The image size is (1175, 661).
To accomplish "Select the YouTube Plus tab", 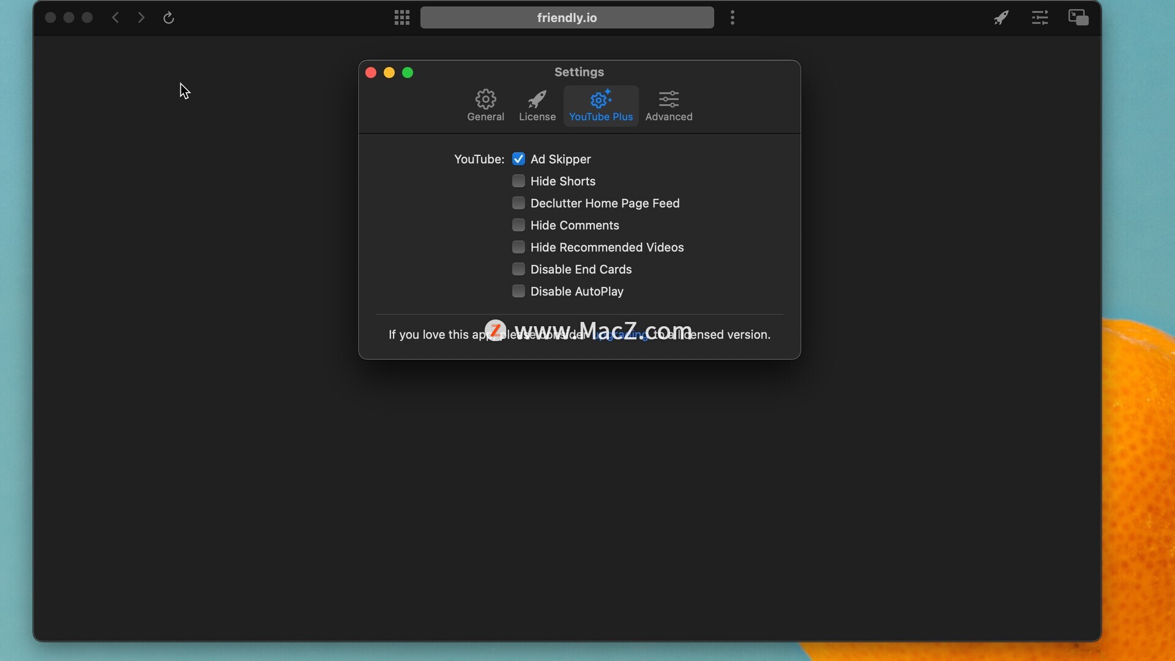I will coord(601,106).
